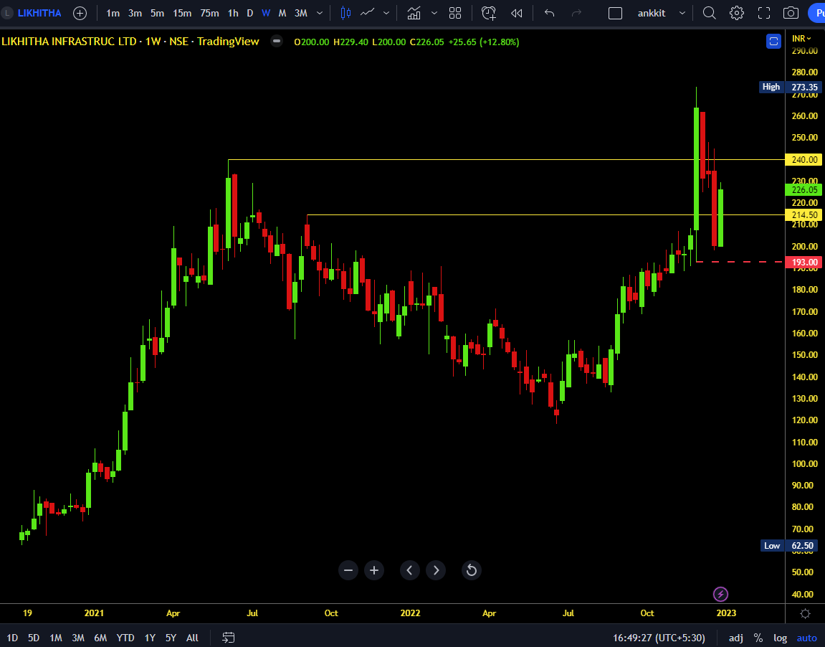Choose the 75m interval
The width and height of the screenshot is (825, 647).
[x=209, y=13]
